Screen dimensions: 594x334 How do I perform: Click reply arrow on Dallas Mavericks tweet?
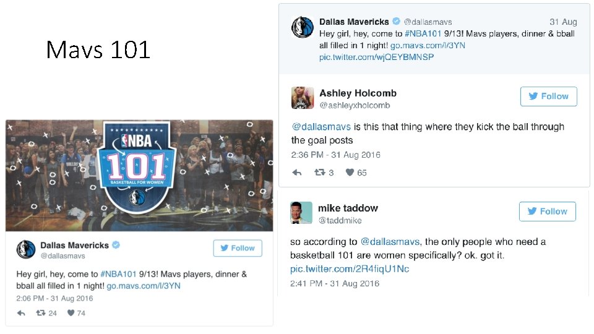pos(22,313)
